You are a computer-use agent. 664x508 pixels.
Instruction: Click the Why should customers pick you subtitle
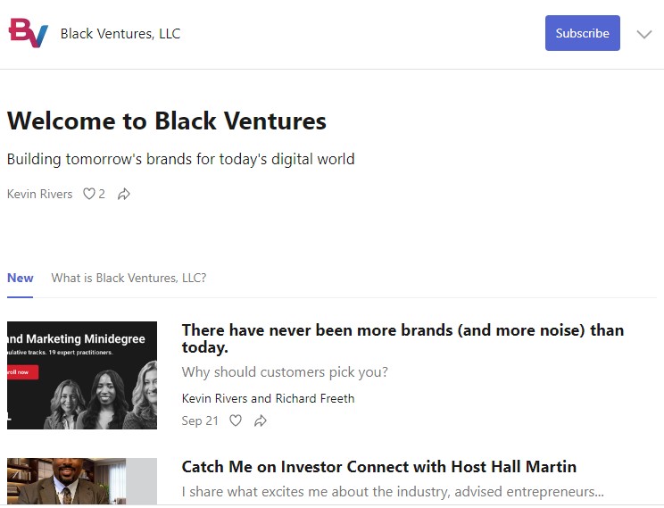pos(285,372)
